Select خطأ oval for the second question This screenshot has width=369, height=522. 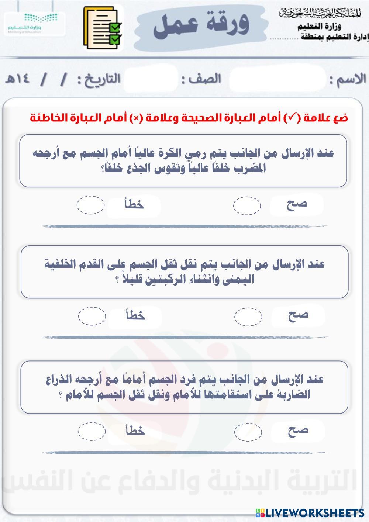[x=92, y=317]
